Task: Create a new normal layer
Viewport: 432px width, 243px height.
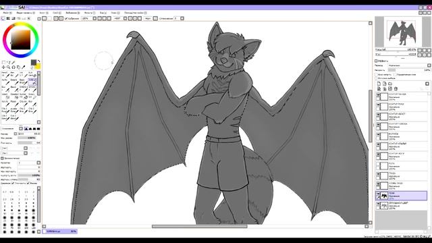Action: [379, 84]
